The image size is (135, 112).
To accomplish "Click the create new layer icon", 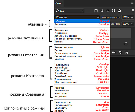I will (x=120, y=52).
